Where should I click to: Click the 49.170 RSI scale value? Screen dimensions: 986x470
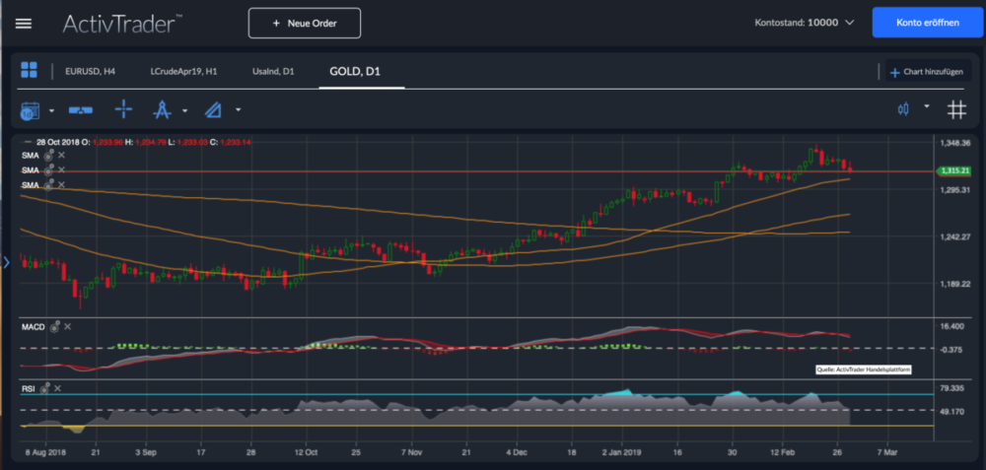coord(953,412)
